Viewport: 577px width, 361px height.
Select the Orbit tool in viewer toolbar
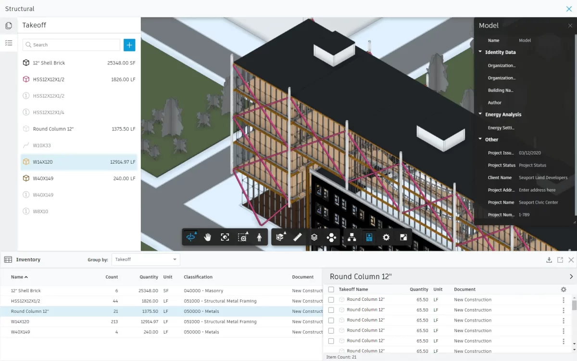pyautogui.click(x=191, y=237)
